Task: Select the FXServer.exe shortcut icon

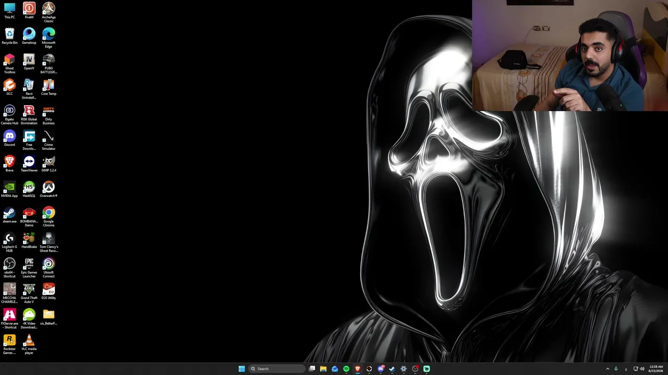Action: coord(9,319)
